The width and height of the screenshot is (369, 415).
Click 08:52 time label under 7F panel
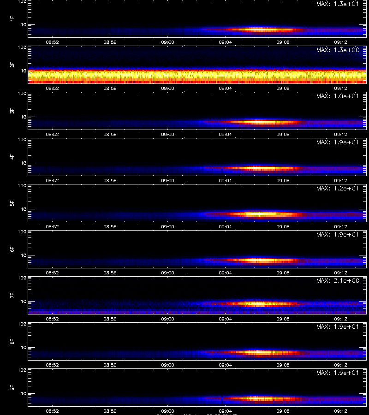[x=53, y=319]
